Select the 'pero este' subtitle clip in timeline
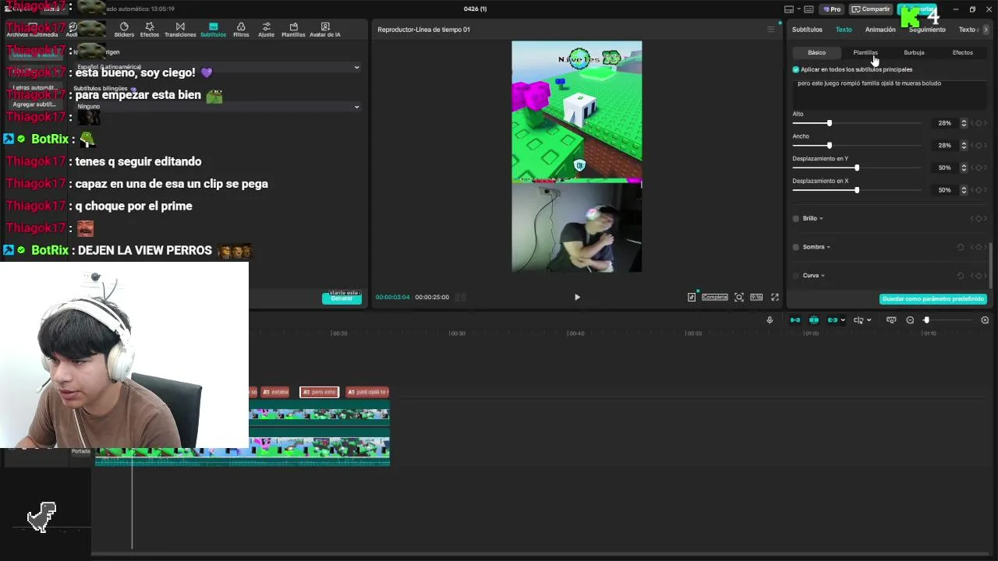998x561 pixels. click(320, 392)
